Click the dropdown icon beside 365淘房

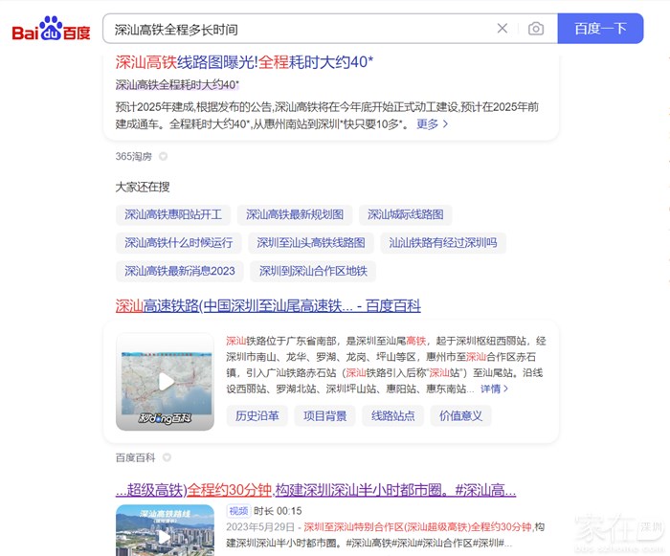point(163,156)
